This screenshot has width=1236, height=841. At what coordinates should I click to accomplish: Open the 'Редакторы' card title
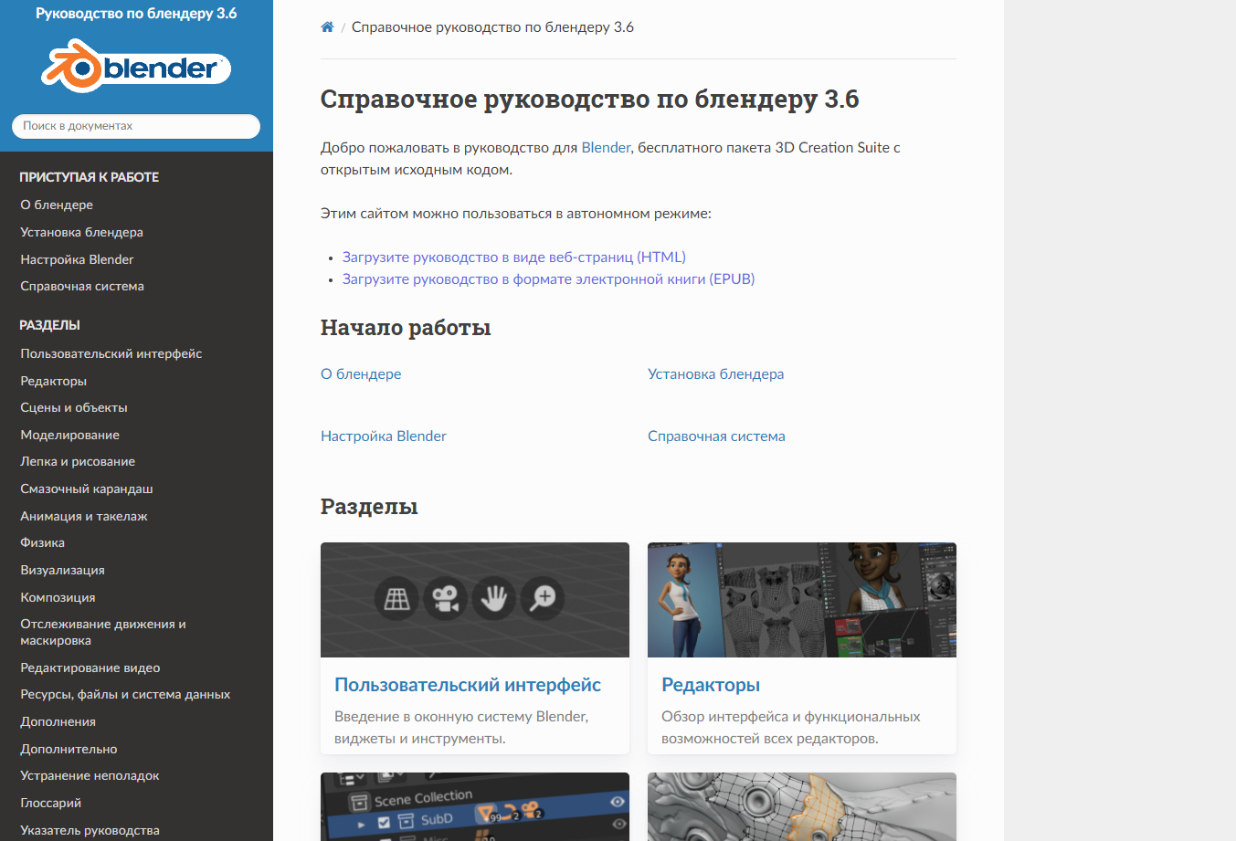[x=711, y=685]
